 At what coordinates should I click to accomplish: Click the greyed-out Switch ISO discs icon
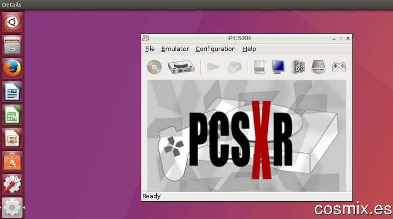pyautogui.click(x=235, y=67)
